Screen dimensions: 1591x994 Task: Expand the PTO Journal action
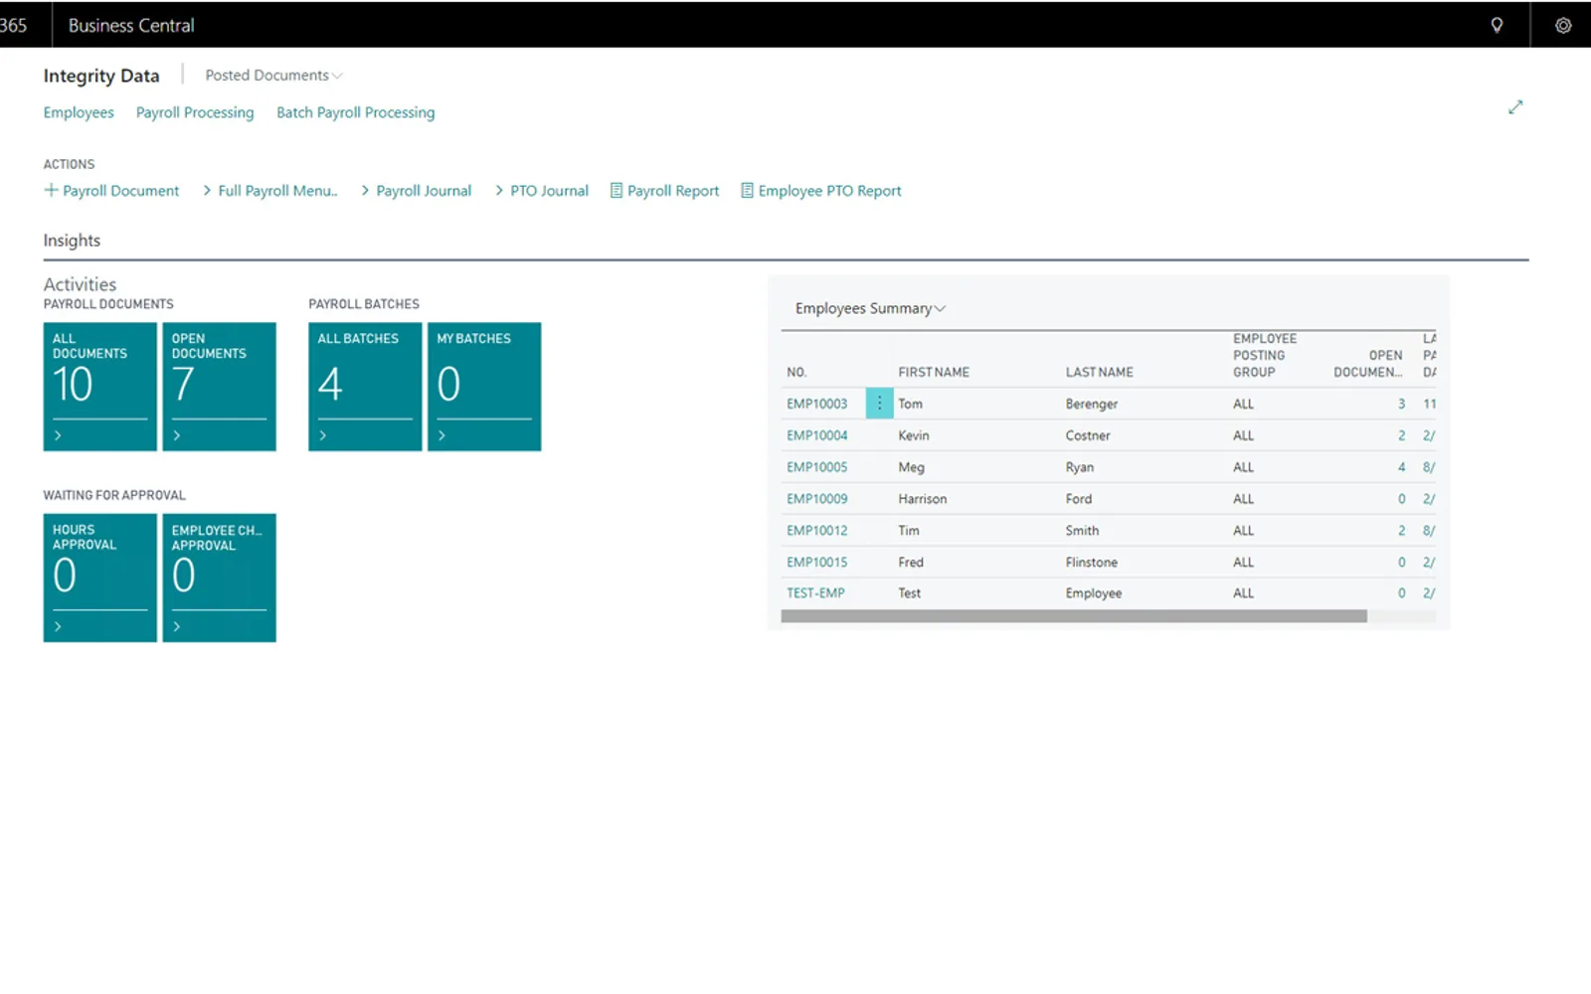542,191
